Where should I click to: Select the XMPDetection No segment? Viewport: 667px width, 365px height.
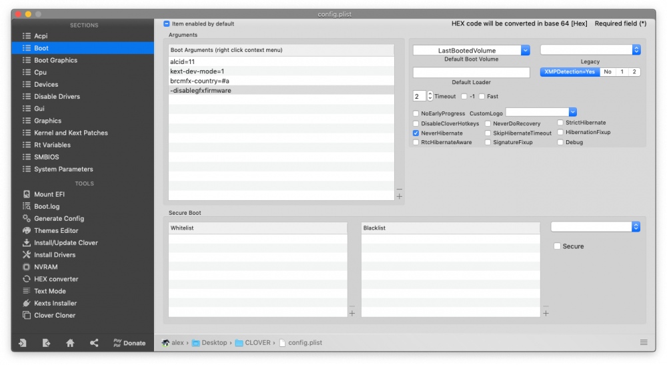pos(608,72)
